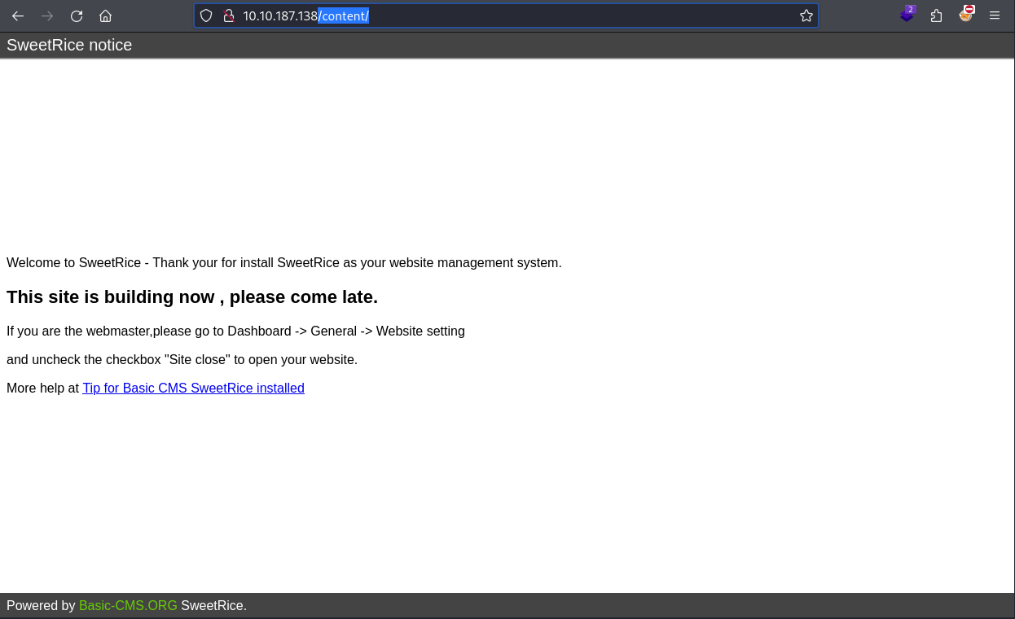Show insecure connection padlock info
Image resolution: width=1015 pixels, height=619 pixels.
point(229,15)
